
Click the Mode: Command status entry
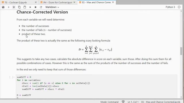pyautogui.click(x=109, y=102)
